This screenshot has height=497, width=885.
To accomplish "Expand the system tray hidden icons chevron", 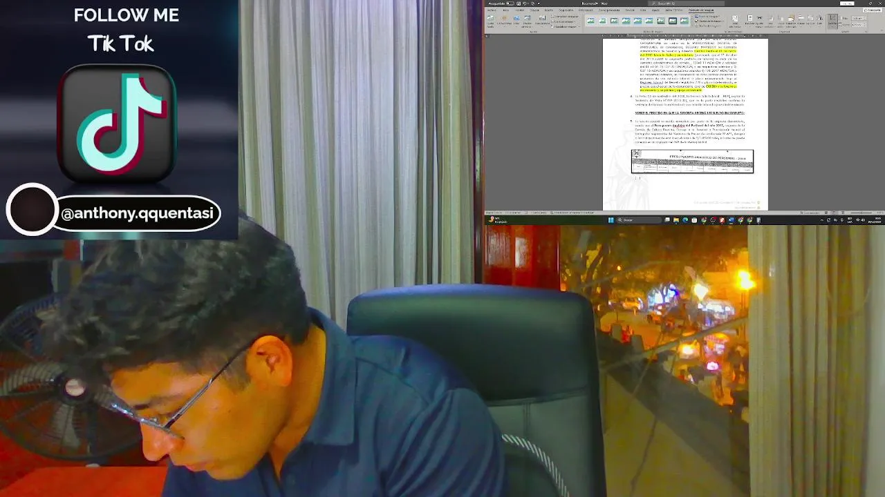I will (x=821, y=220).
